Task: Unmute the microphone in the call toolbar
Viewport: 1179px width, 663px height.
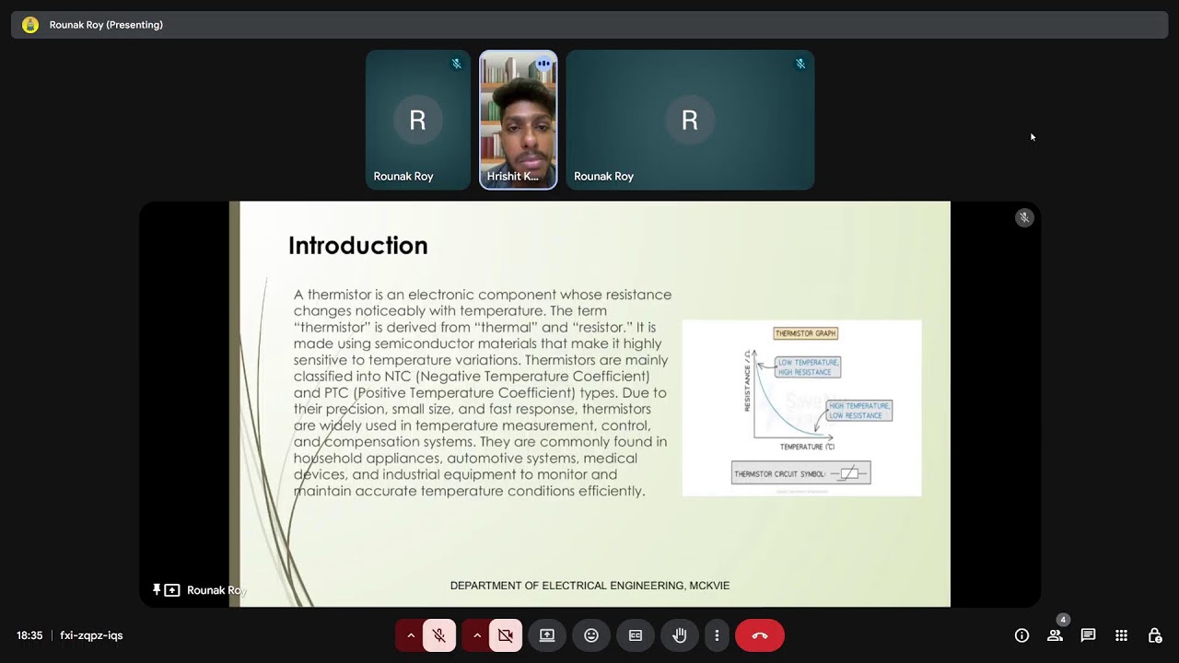Action: (x=439, y=635)
